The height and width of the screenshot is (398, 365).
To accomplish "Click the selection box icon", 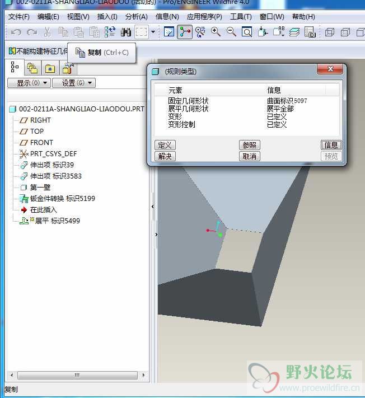I will click(x=142, y=32).
